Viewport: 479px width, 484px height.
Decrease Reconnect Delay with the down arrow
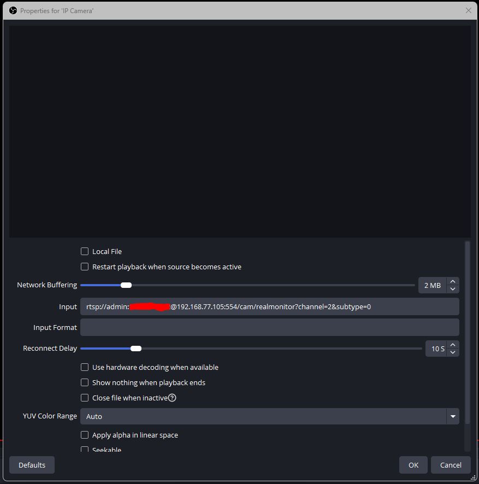tap(453, 352)
